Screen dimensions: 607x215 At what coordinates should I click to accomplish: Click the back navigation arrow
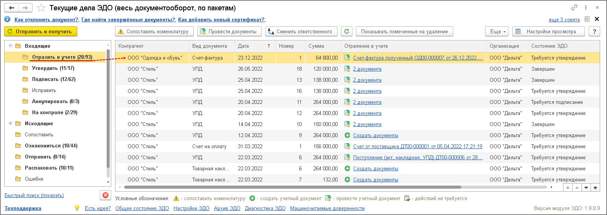point(11,8)
